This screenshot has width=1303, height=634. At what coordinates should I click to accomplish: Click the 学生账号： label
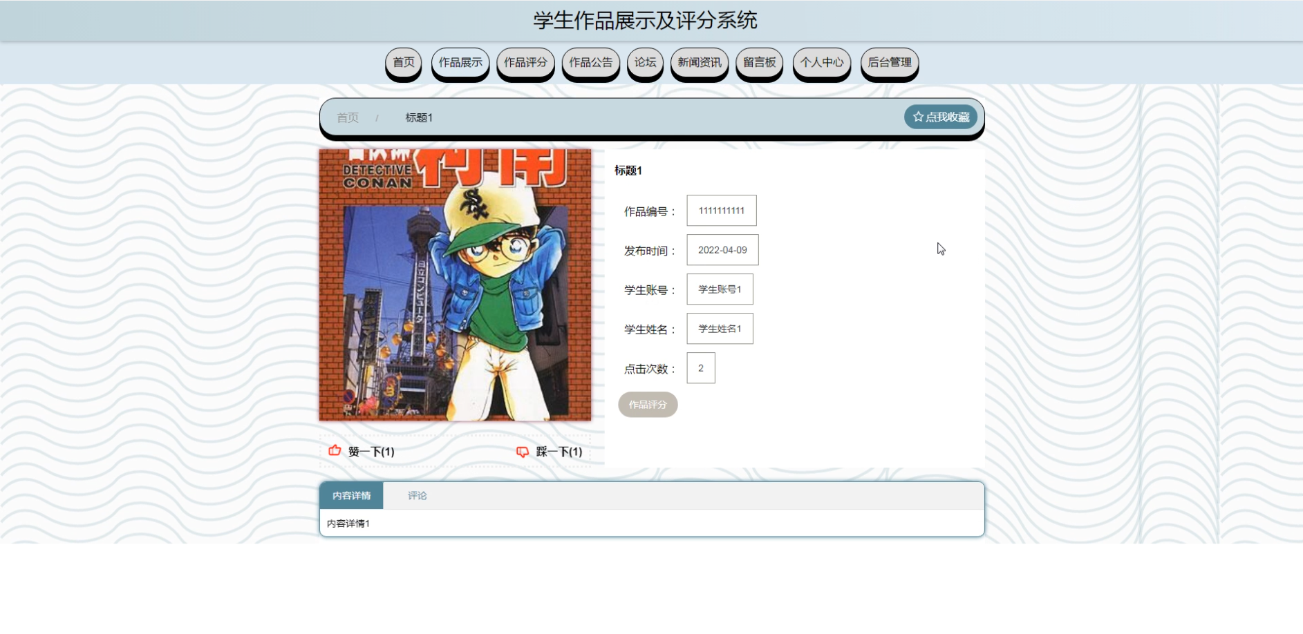point(650,290)
